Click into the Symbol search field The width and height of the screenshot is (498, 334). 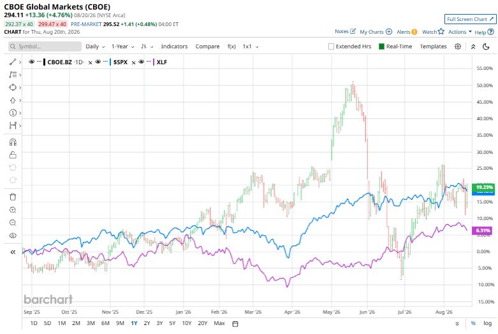(x=45, y=46)
